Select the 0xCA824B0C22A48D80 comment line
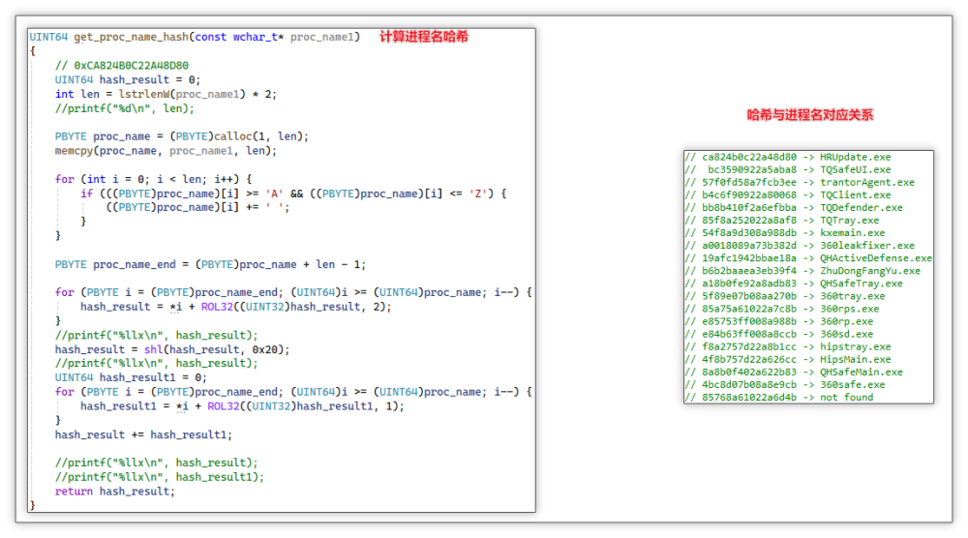 pyautogui.click(x=122, y=66)
